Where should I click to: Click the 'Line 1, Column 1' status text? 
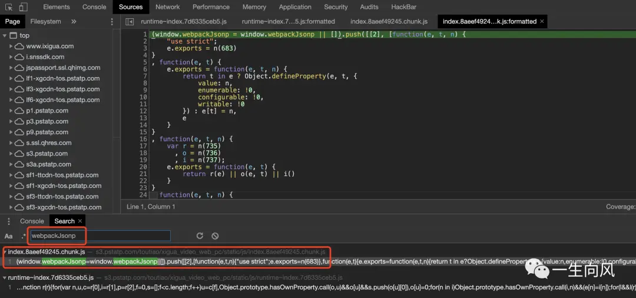(x=151, y=207)
